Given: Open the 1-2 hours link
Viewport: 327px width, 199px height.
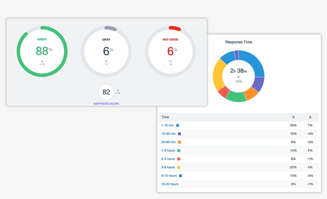Looking at the screenshot, I should point(168,150).
